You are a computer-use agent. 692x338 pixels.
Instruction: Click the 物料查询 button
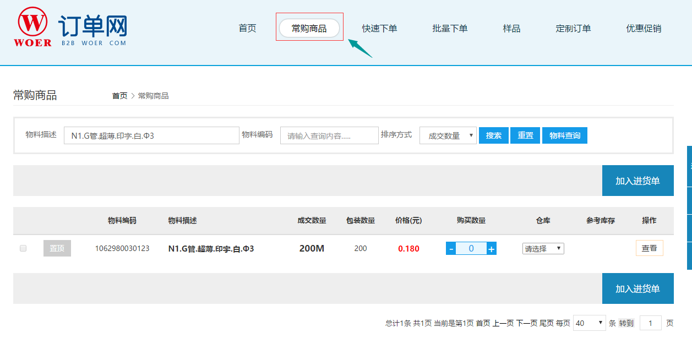click(x=565, y=135)
